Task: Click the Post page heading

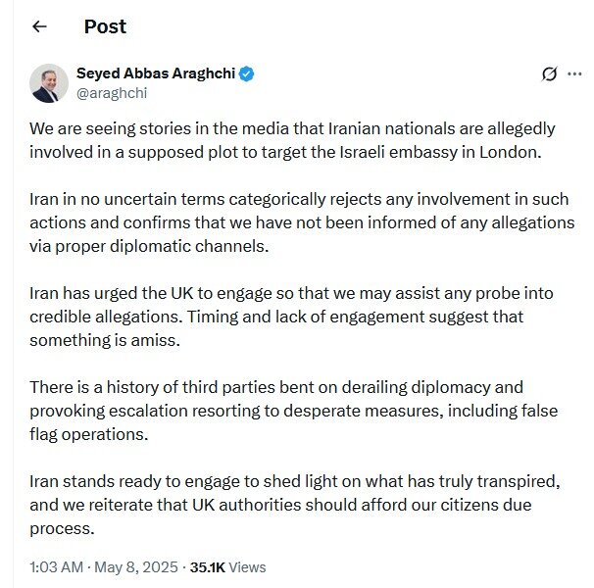Action: 105,26
